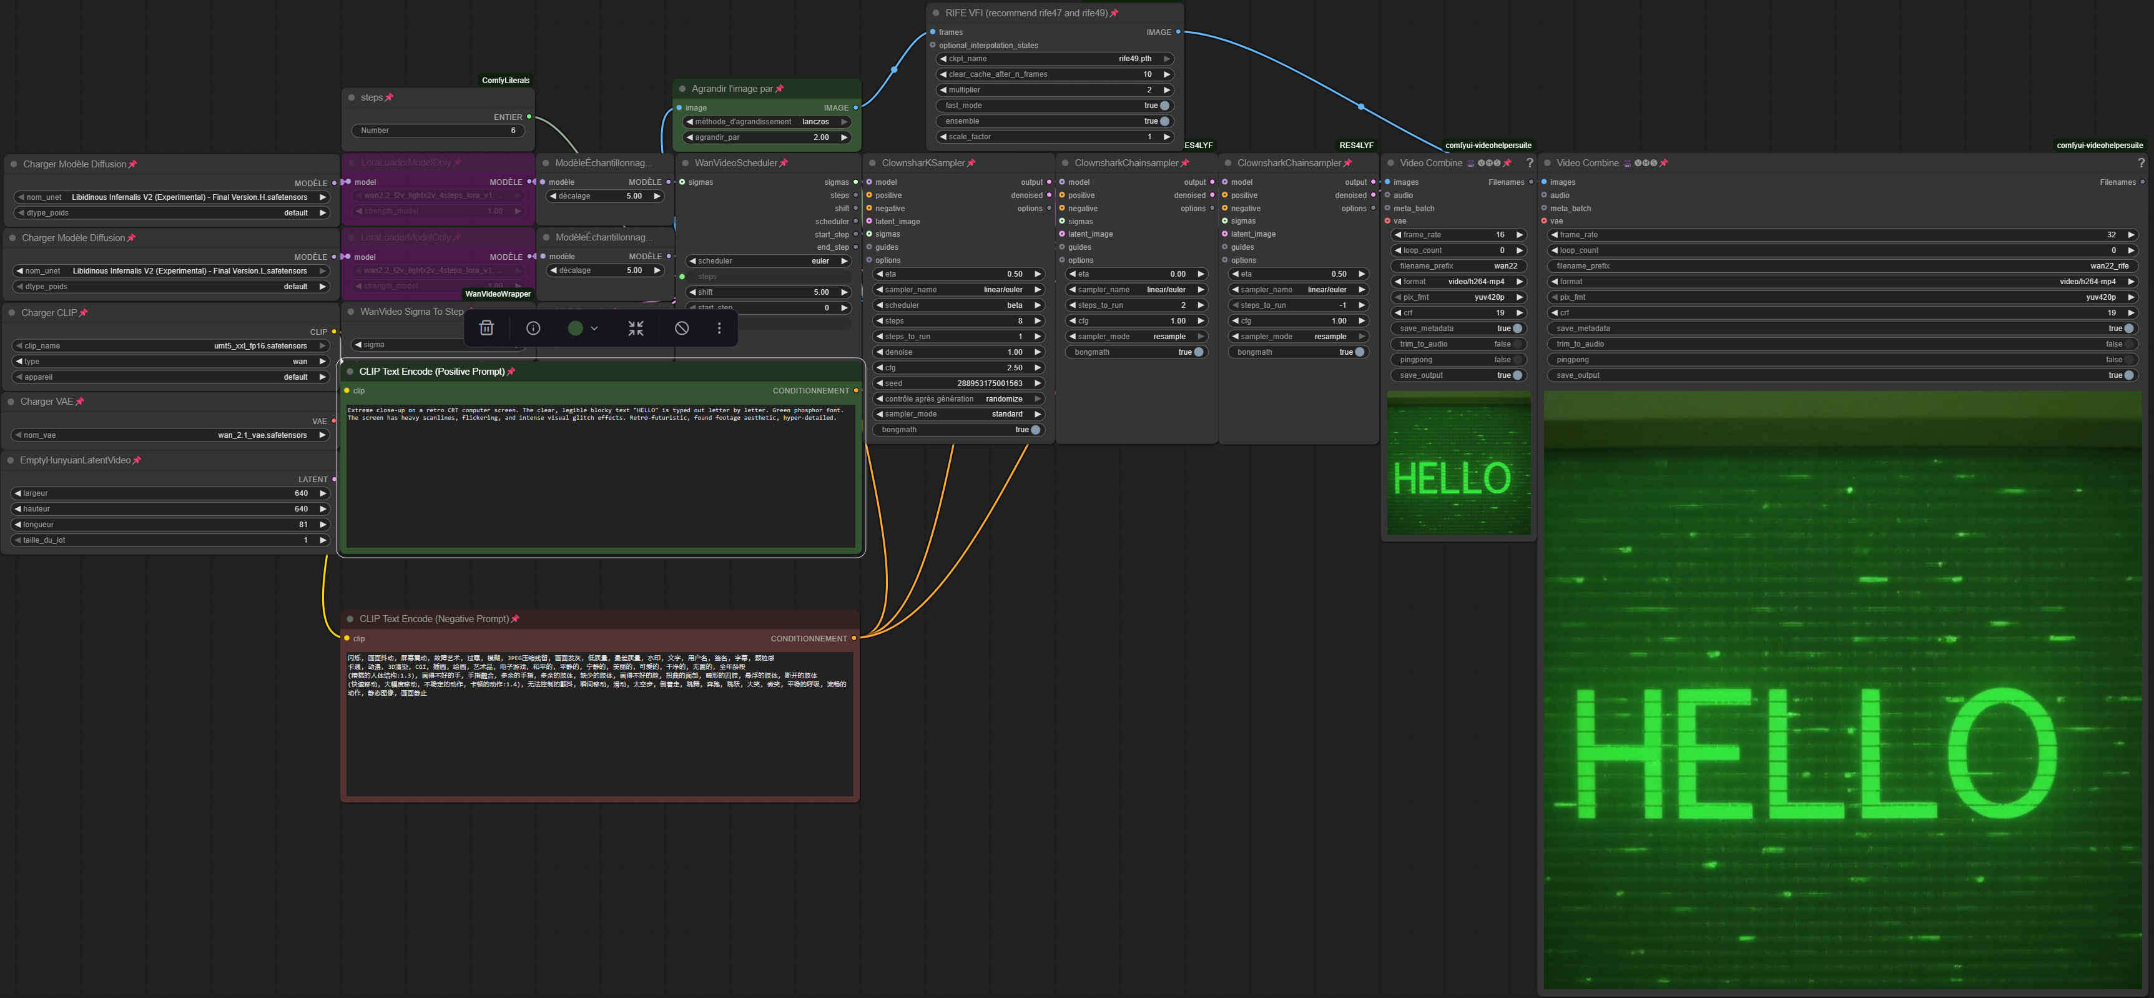Open sampler_name dropdown in ClownsharKSampler
Screen dimensions: 2154x998
pos(958,289)
